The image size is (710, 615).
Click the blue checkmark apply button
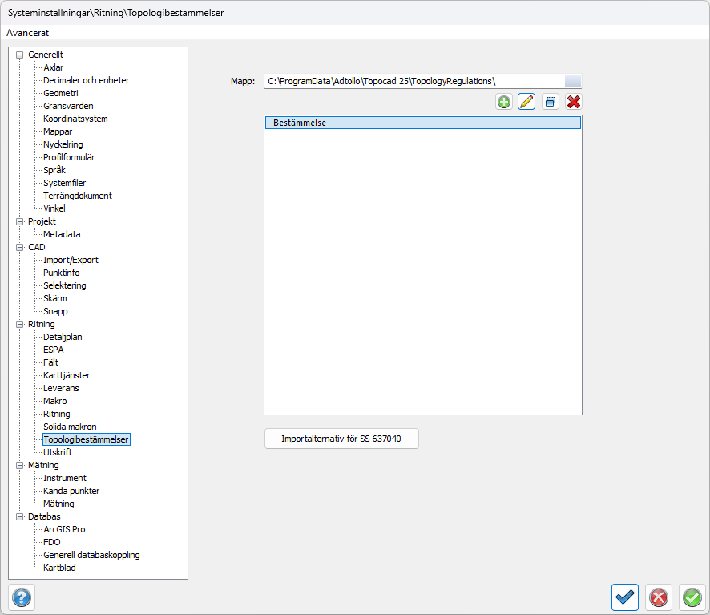[x=625, y=597]
